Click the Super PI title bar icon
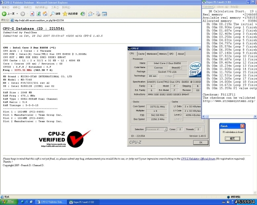 204,2
